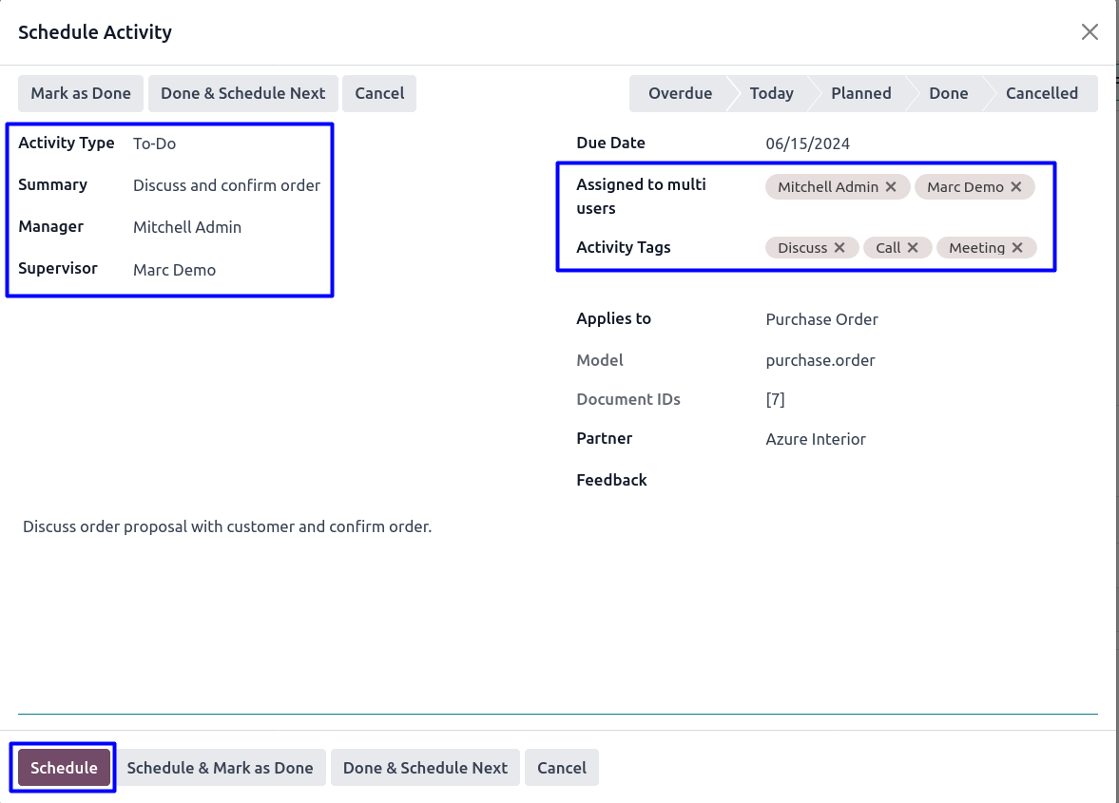Set status to Today
The width and height of the screenshot is (1119, 803).
point(771,93)
